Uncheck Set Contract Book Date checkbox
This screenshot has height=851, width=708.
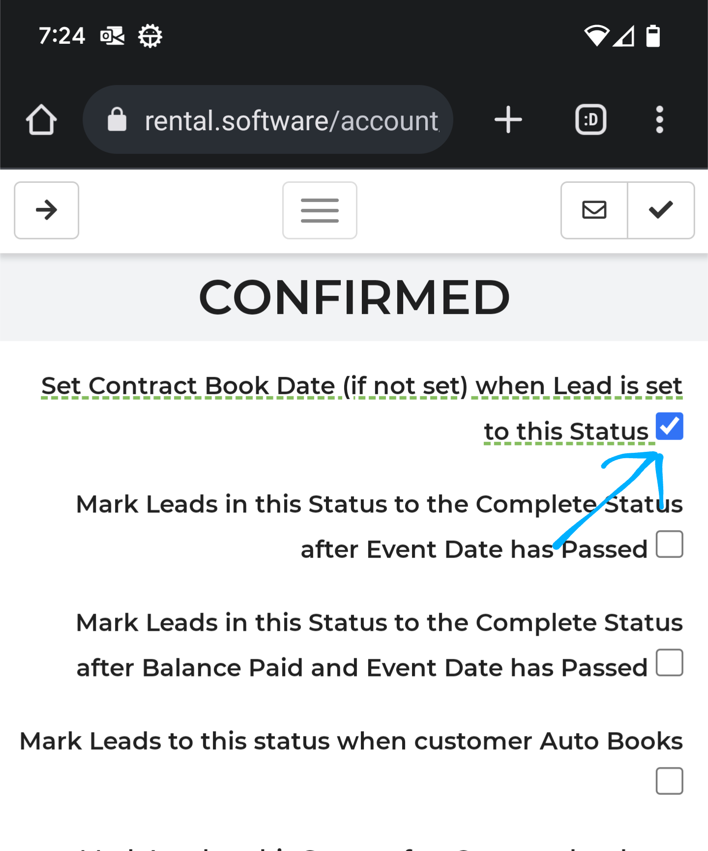click(669, 426)
